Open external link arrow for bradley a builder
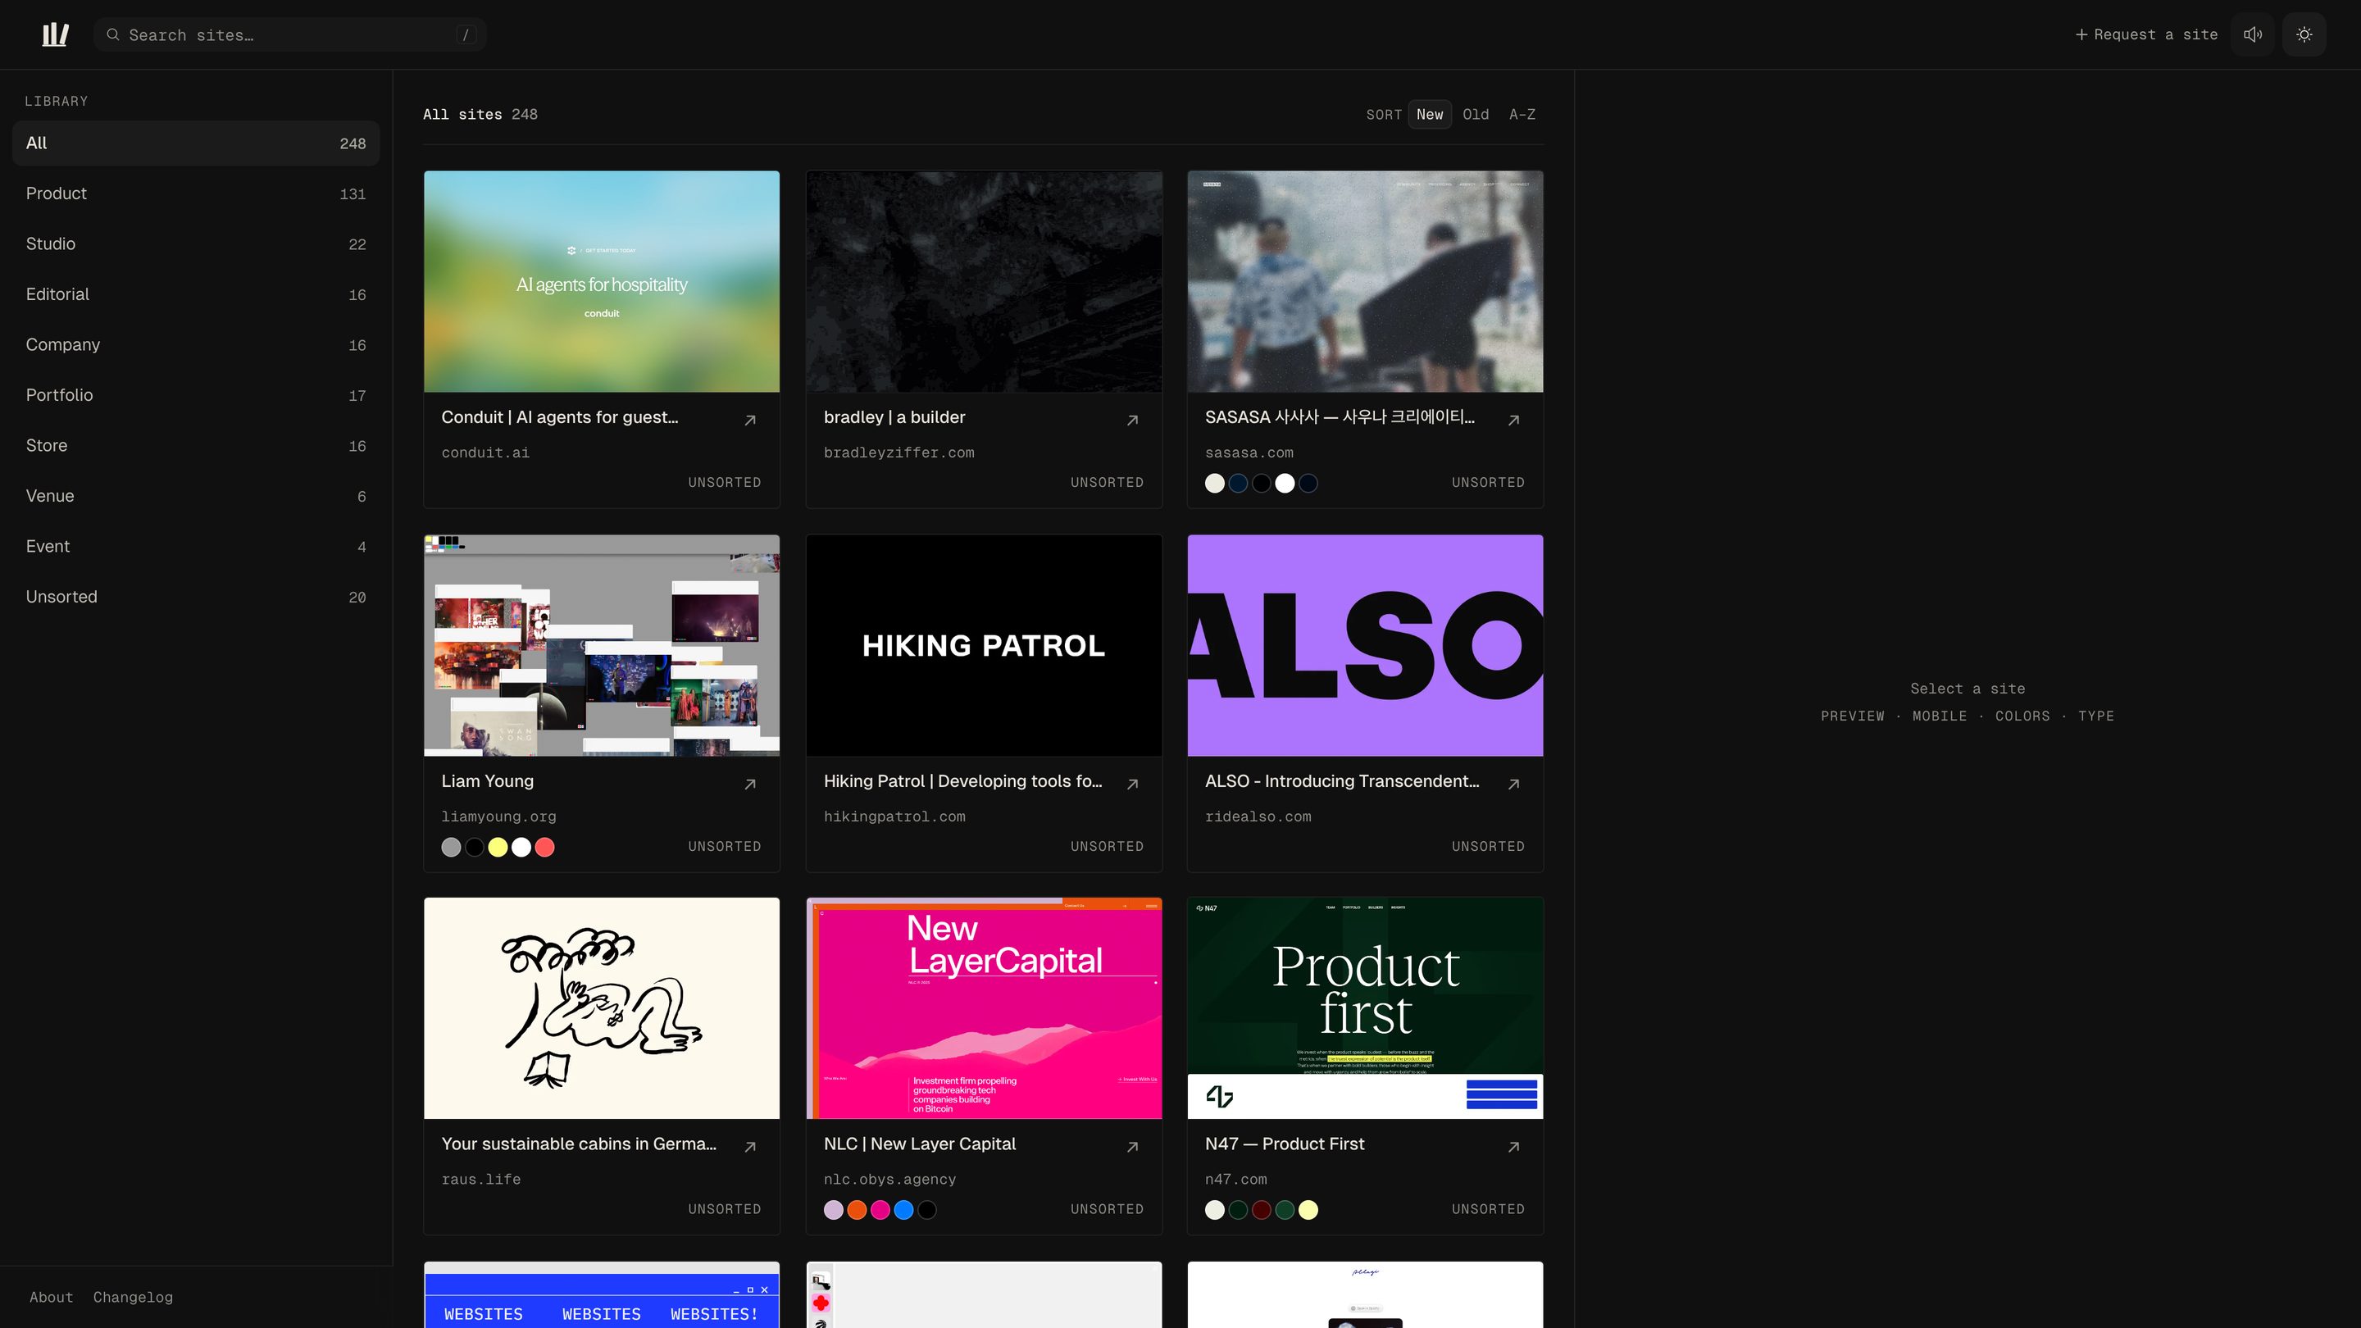This screenshot has height=1328, width=2361. click(x=1132, y=420)
